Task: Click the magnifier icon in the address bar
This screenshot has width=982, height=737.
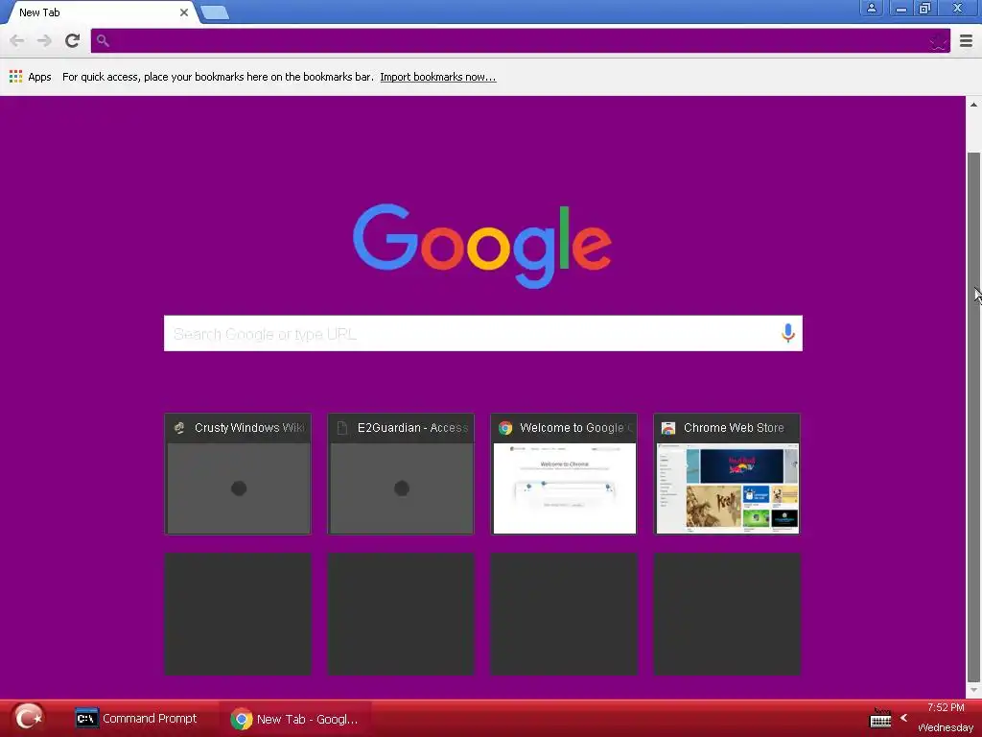Action: (x=103, y=40)
